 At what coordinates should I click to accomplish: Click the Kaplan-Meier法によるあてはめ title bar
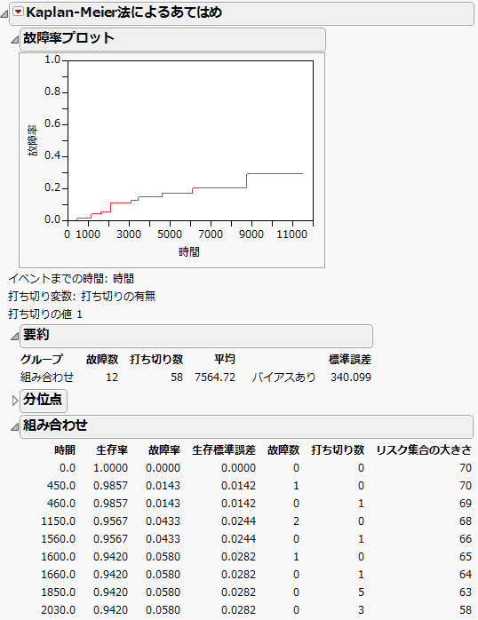242,13
